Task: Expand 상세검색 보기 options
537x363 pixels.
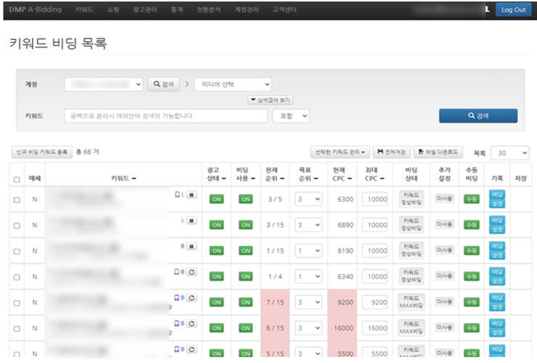Action: click(270, 100)
